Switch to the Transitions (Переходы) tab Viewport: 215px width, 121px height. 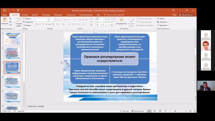point(46,15)
